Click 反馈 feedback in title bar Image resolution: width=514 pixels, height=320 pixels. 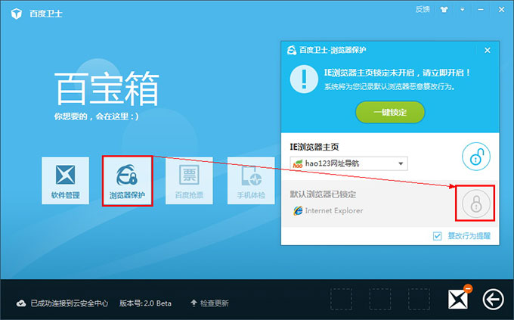(x=423, y=10)
